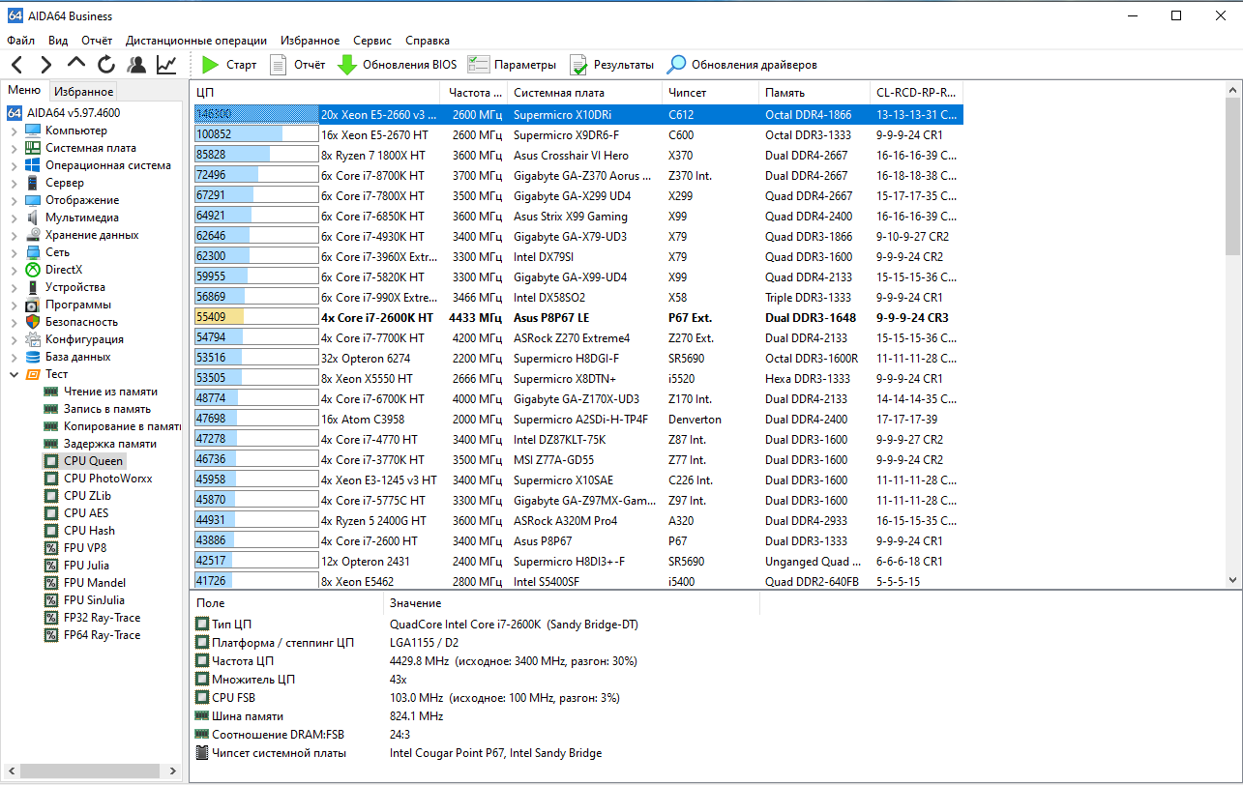
Task: Collapse the Тест tree node
Action: coord(14,374)
